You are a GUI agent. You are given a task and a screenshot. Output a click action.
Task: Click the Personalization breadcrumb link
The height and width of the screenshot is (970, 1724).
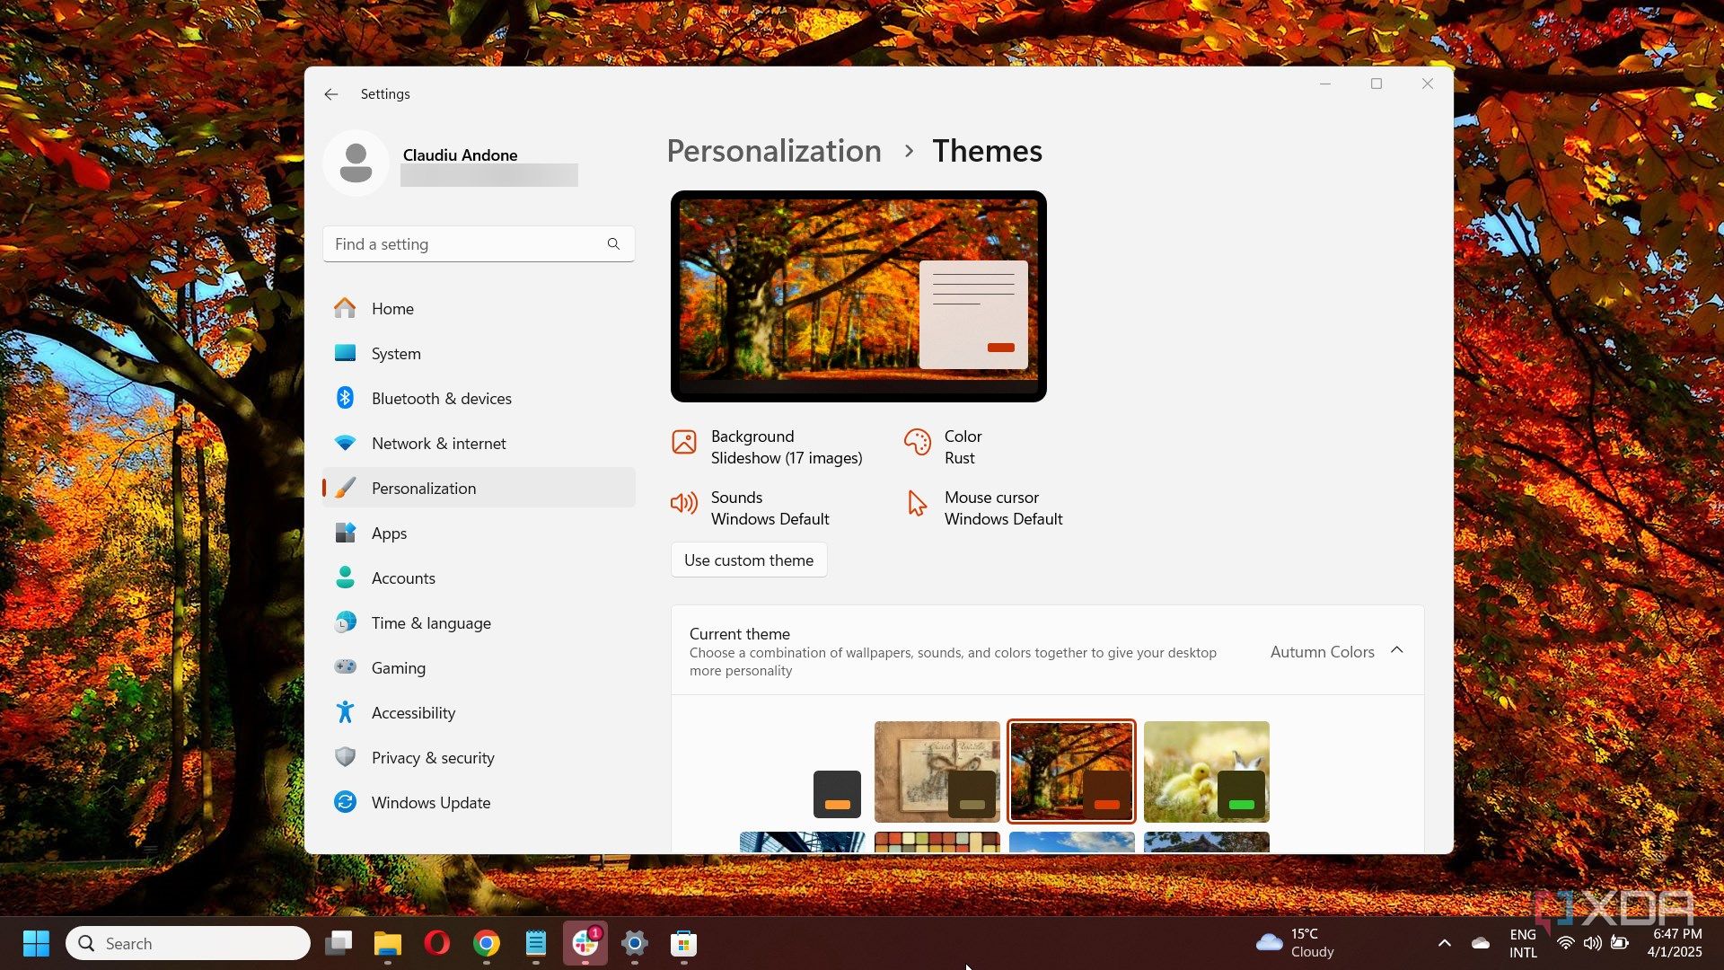pyautogui.click(x=774, y=151)
